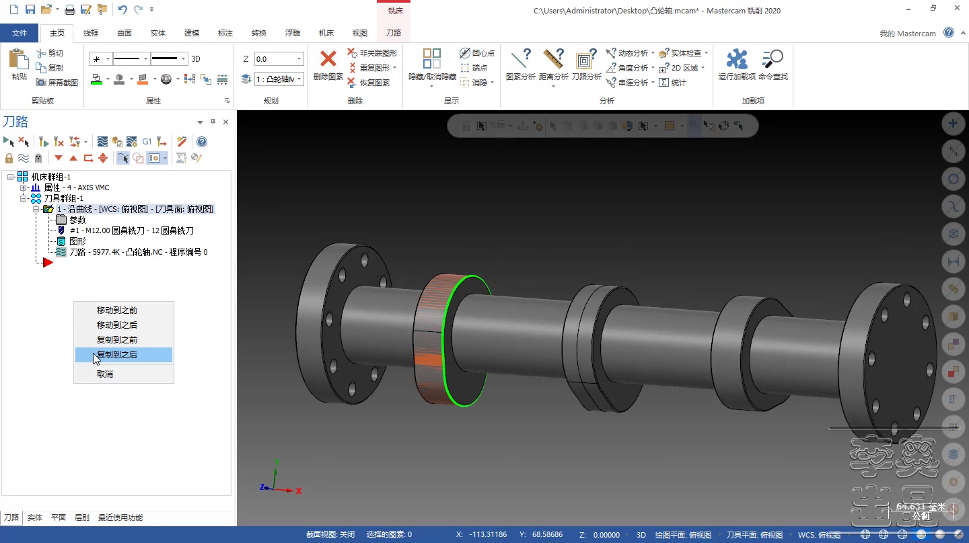This screenshot has width=969, height=543.
Task: Click the ghost icon in 刀路 toolbar
Action: tap(38, 158)
